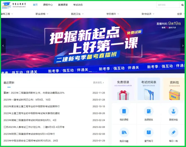Switch to the 直播课堂 tab

[63, 5]
